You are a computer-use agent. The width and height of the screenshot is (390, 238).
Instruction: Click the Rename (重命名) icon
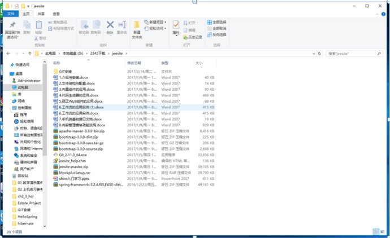[122, 25]
